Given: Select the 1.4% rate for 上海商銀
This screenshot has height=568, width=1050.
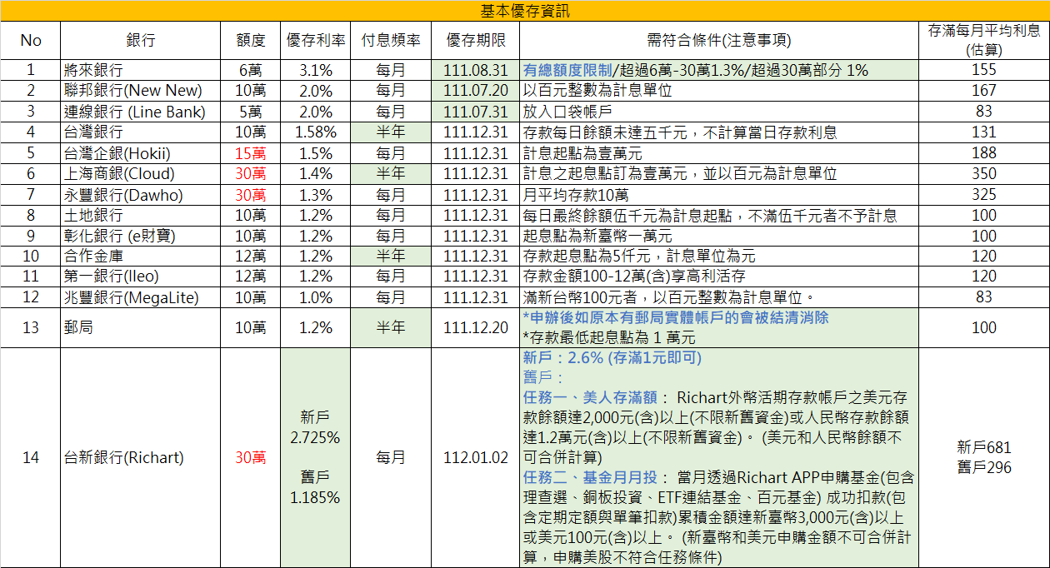Looking at the screenshot, I should click(316, 174).
